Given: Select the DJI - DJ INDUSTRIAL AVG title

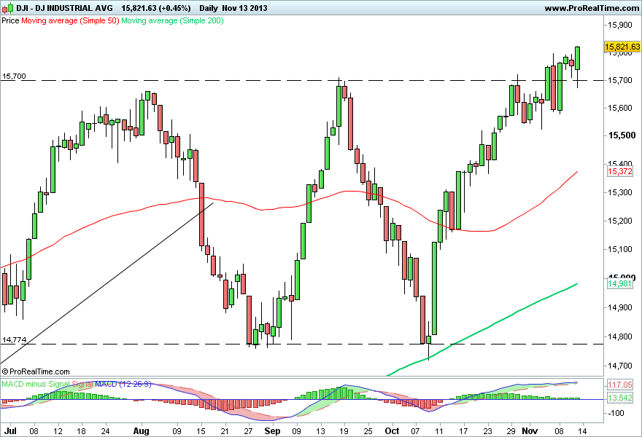Looking at the screenshot, I should point(64,8).
